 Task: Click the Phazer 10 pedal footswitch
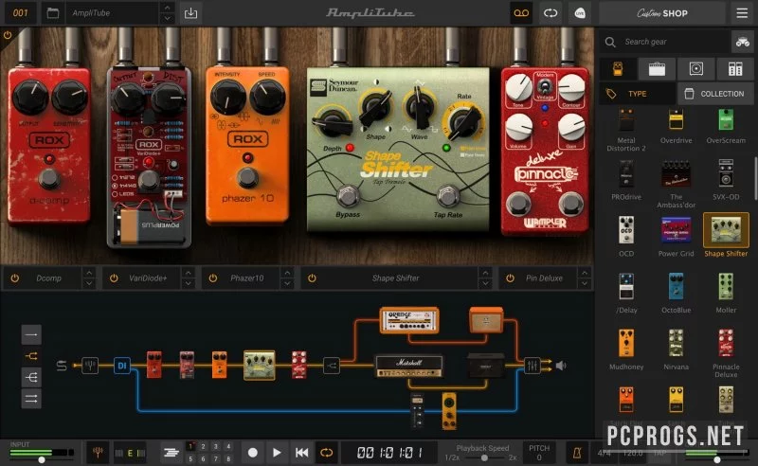click(x=247, y=177)
